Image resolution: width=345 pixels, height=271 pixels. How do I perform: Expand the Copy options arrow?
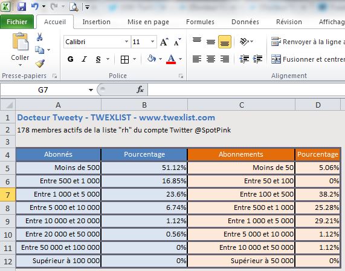[x=48, y=50]
